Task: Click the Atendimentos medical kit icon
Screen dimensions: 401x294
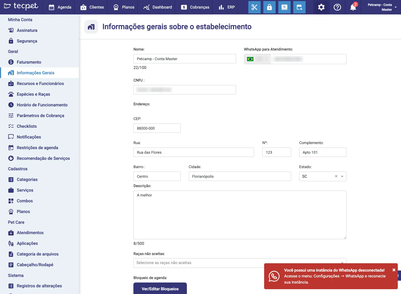Action: pos(11,233)
